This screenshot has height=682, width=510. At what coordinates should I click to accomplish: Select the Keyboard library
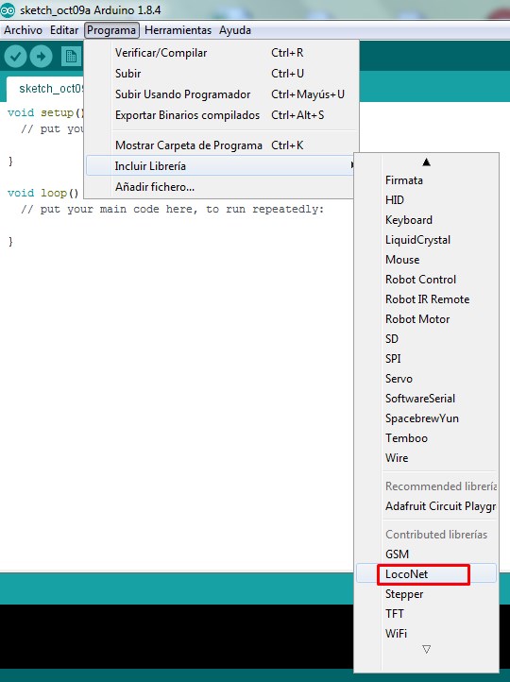[x=426, y=220]
